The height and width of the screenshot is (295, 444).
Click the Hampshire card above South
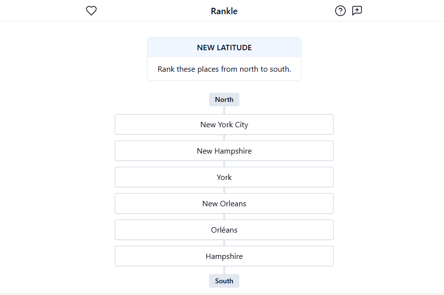pyautogui.click(x=224, y=256)
